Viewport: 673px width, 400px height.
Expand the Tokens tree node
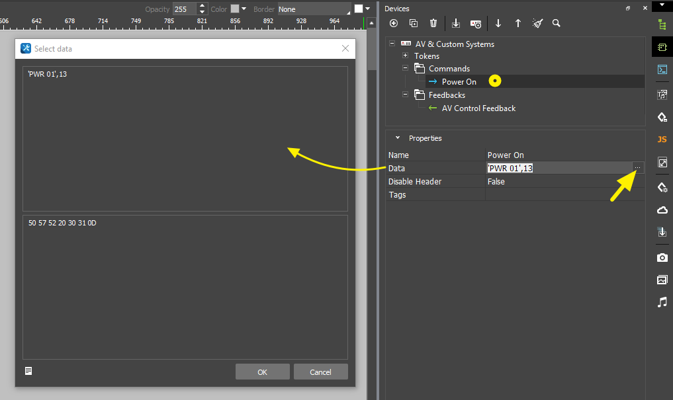[x=405, y=56]
